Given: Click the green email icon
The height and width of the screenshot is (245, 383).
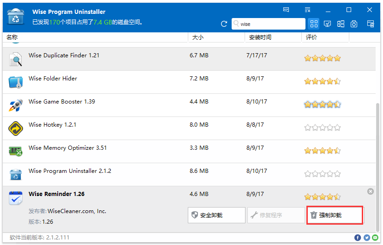Looking at the screenshot, I should (x=375, y=238).
